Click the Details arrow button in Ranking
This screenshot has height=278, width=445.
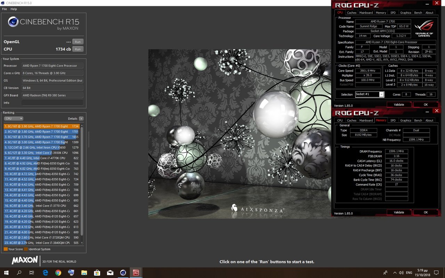(x=81, y=118)
